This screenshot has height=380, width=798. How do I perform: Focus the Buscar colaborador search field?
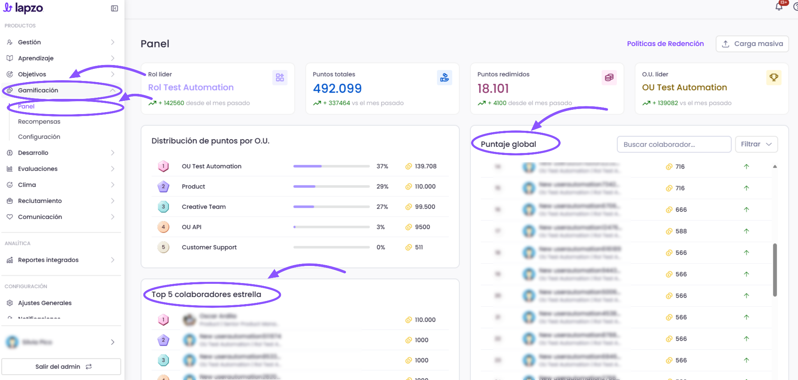674,144
